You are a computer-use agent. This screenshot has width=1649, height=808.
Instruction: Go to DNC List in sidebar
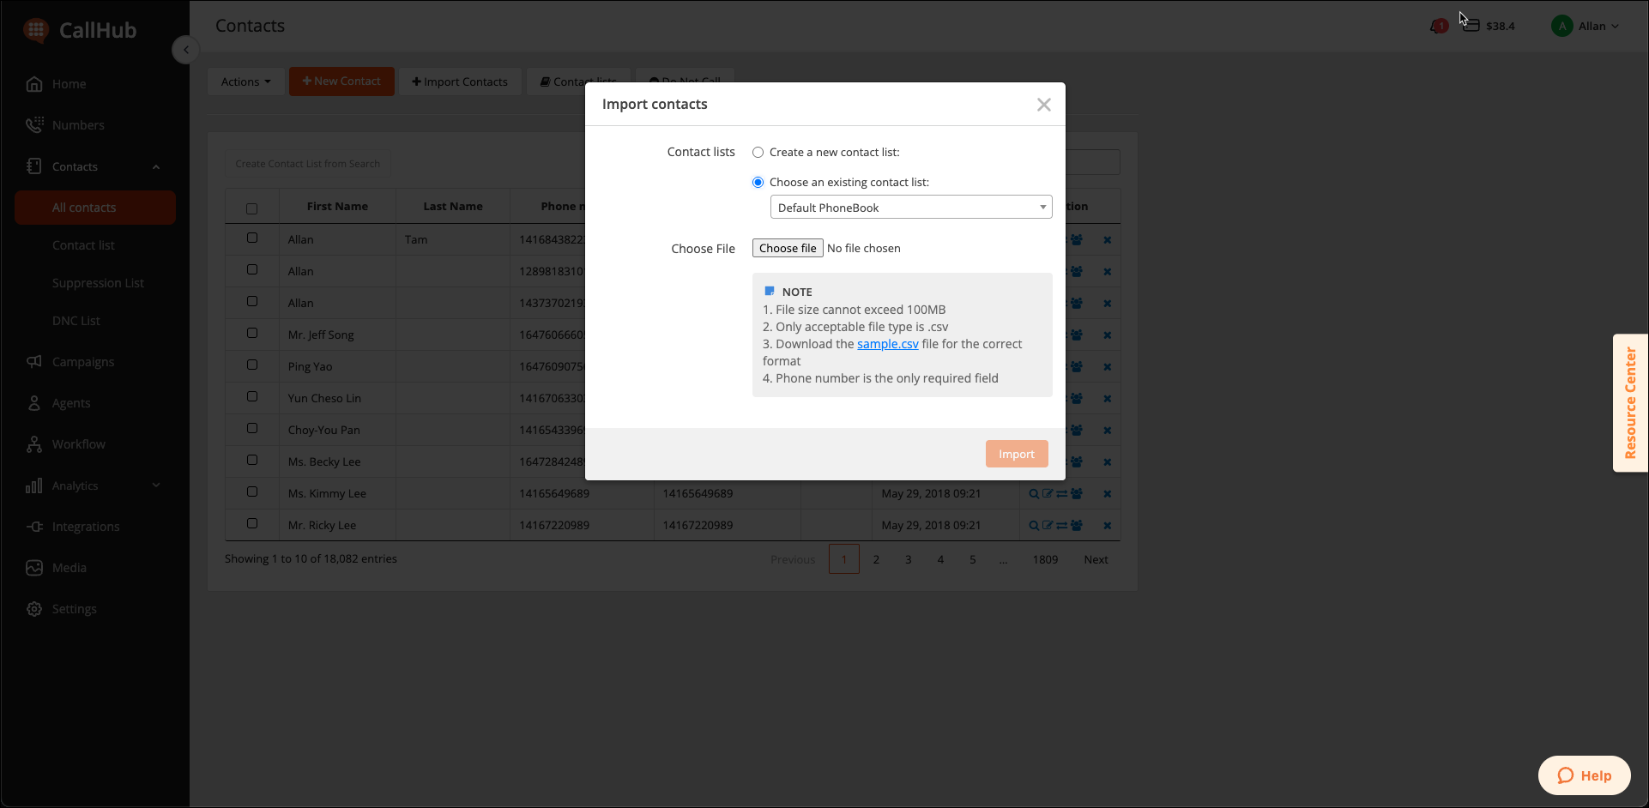coord(76,321)
